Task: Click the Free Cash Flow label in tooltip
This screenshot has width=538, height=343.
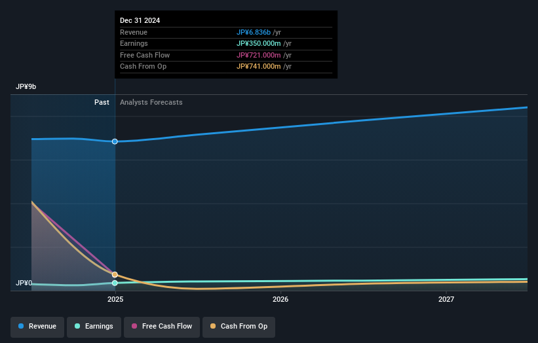Action: [145, 55]
